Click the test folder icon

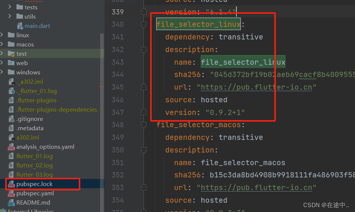11,54
